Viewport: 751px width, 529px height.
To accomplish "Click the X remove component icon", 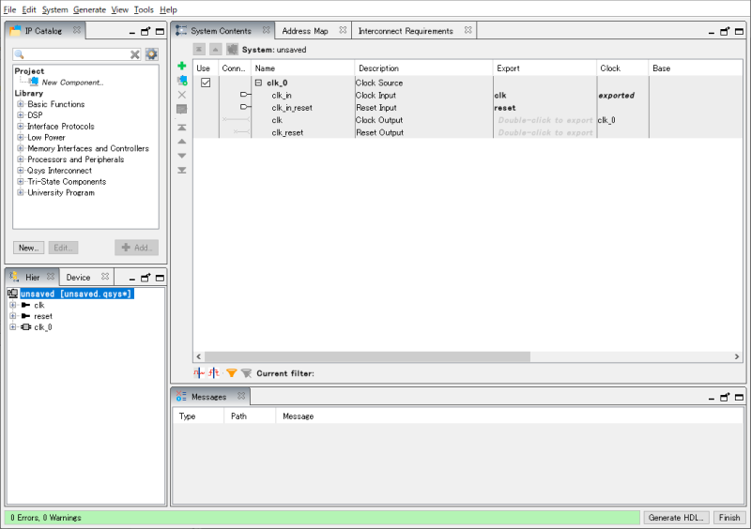I will coord(181,95).
